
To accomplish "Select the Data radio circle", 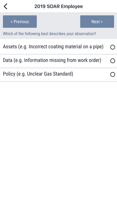I will 113,61.
